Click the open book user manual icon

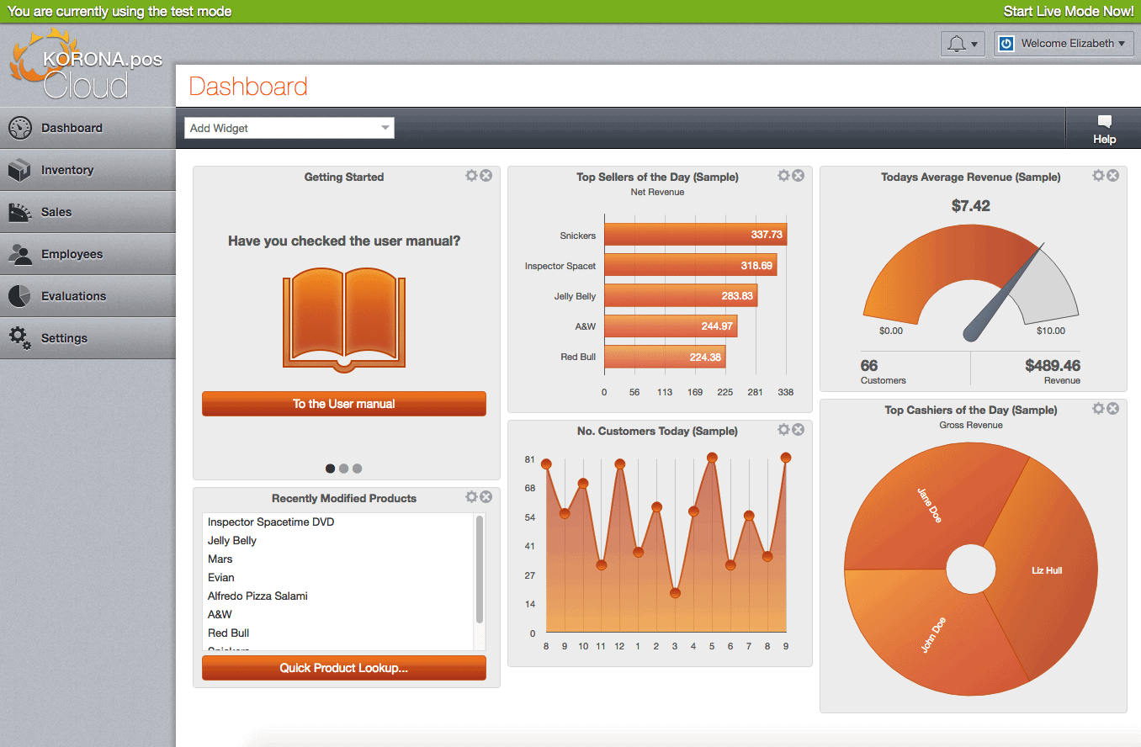coord(344,319)
